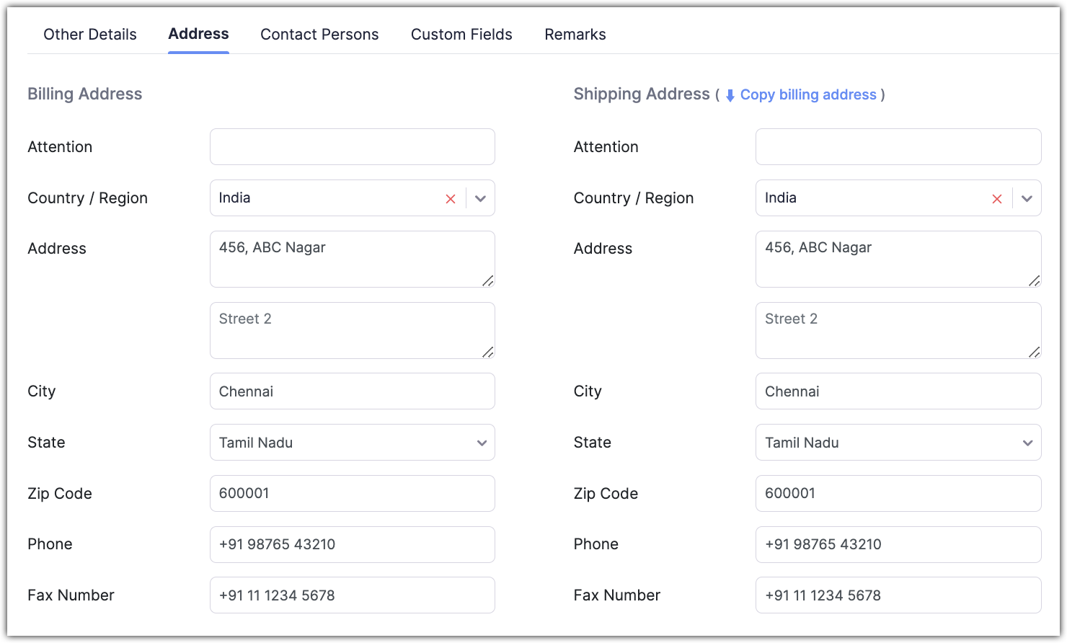Viewport: 1067px width, 643px height.
Task: Focus the billing Attention field
Action: point(352,147)
